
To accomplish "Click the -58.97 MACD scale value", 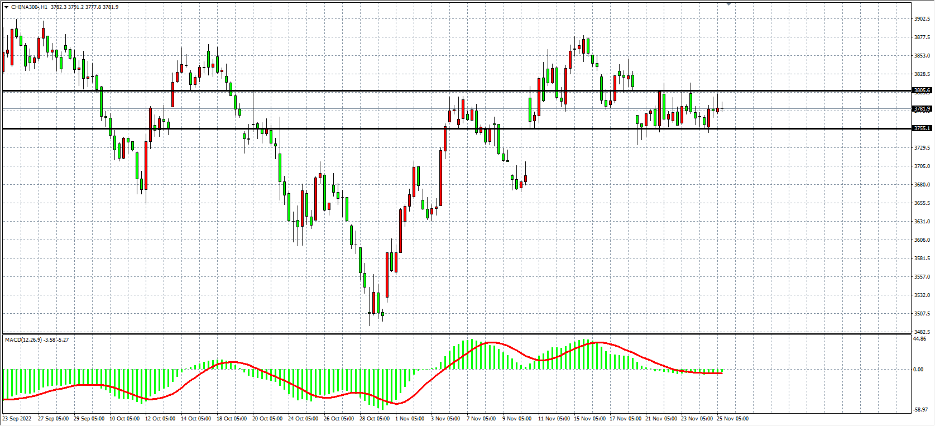I will click(x=920, y=410).
